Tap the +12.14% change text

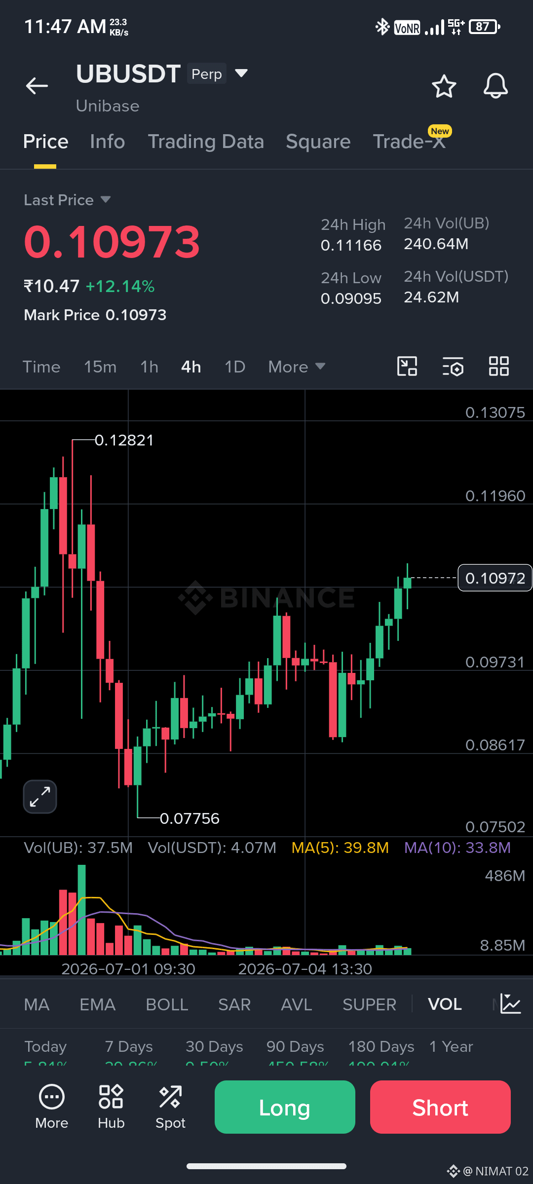[120, 286]
